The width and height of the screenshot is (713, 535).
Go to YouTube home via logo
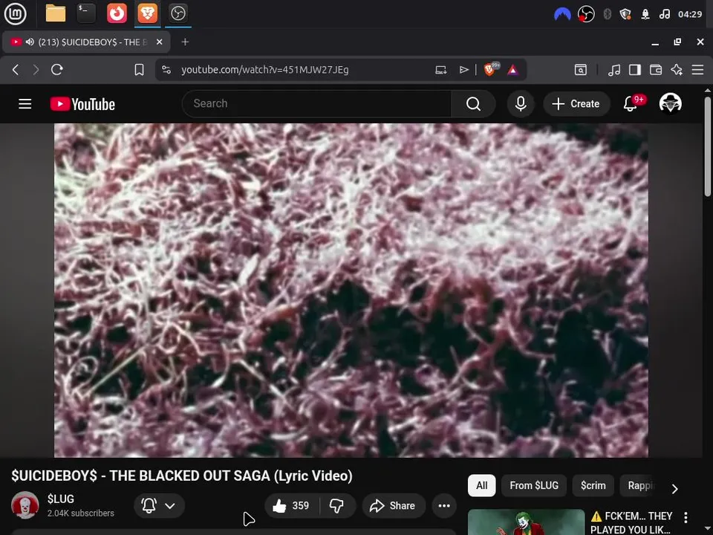[x=82, y=104]
